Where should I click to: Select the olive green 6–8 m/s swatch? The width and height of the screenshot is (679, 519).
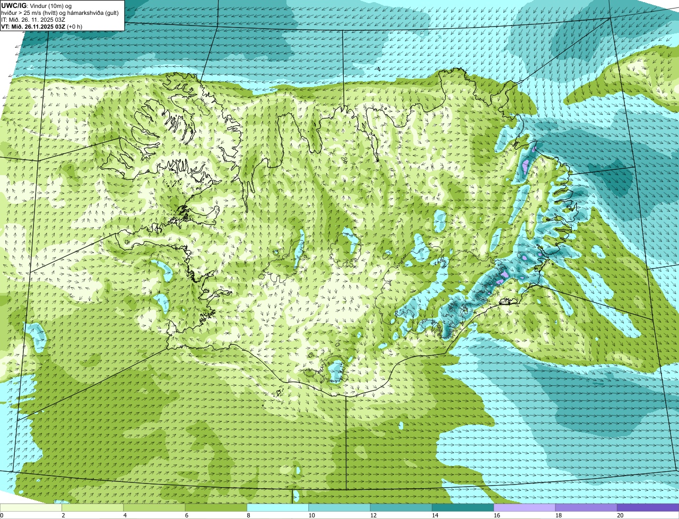(216, 508)
